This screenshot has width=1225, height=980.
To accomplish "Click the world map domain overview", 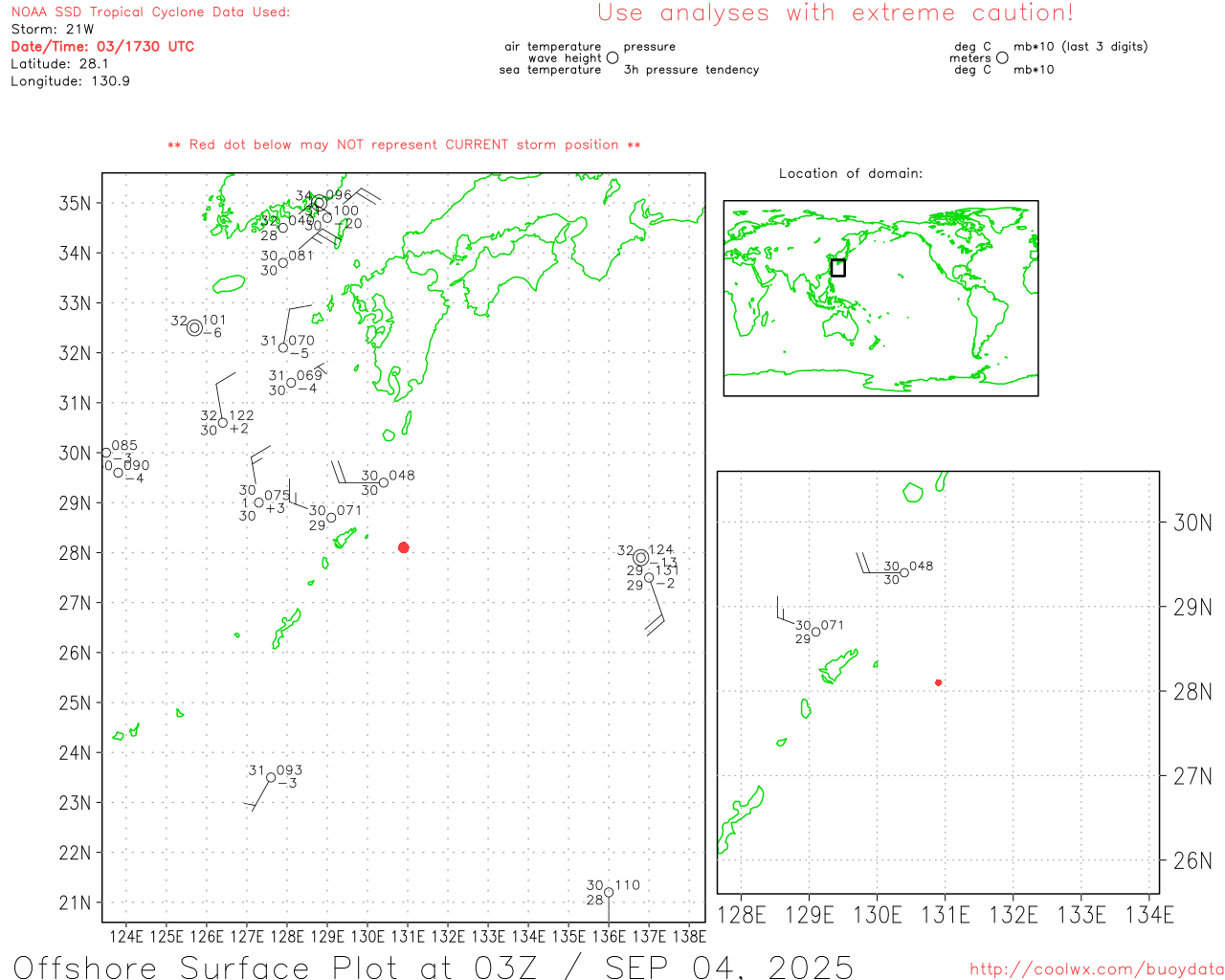I will click(880, 299).
